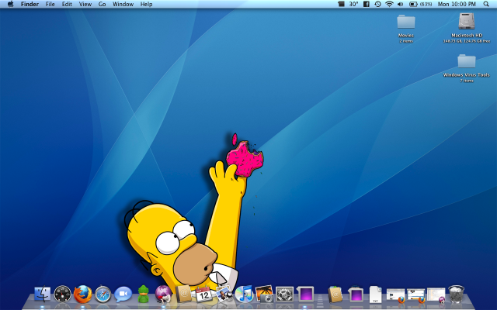Open address book stack right of dock divider
Image resolution: width=497 pixels, height=310 pixels.
335,294
